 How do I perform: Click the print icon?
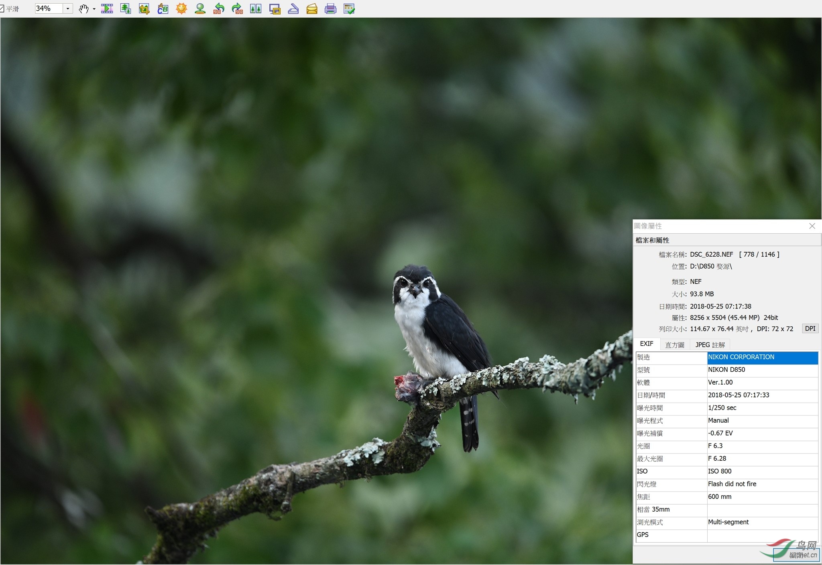point(330,8)
